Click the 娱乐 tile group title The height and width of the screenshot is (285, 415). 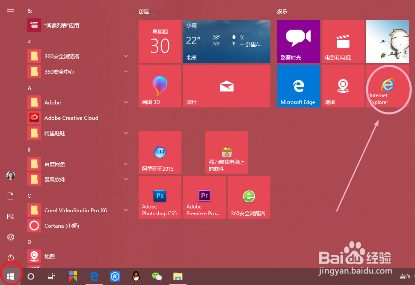282,12
